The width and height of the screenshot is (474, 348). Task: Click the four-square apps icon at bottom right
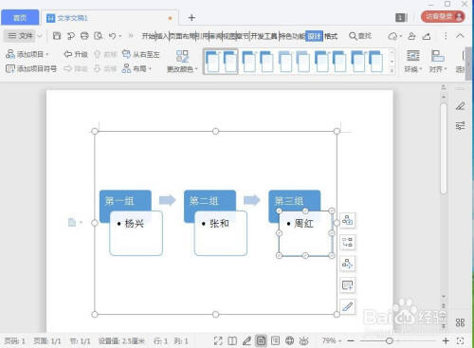[460, 322]
